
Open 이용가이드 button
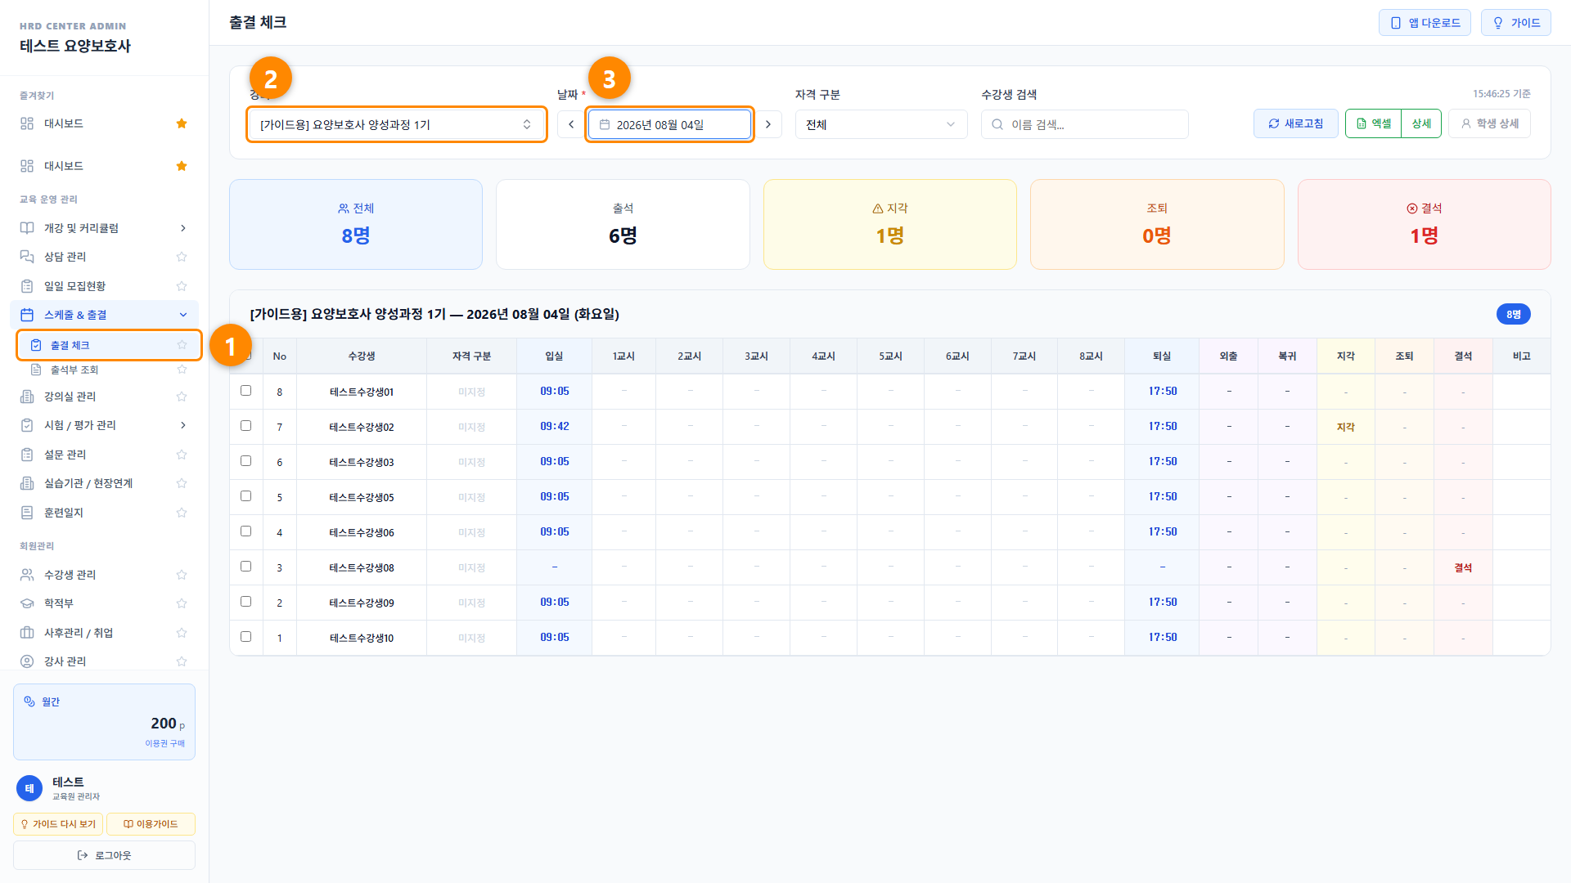pyautogui.click(x=151, y=824)
